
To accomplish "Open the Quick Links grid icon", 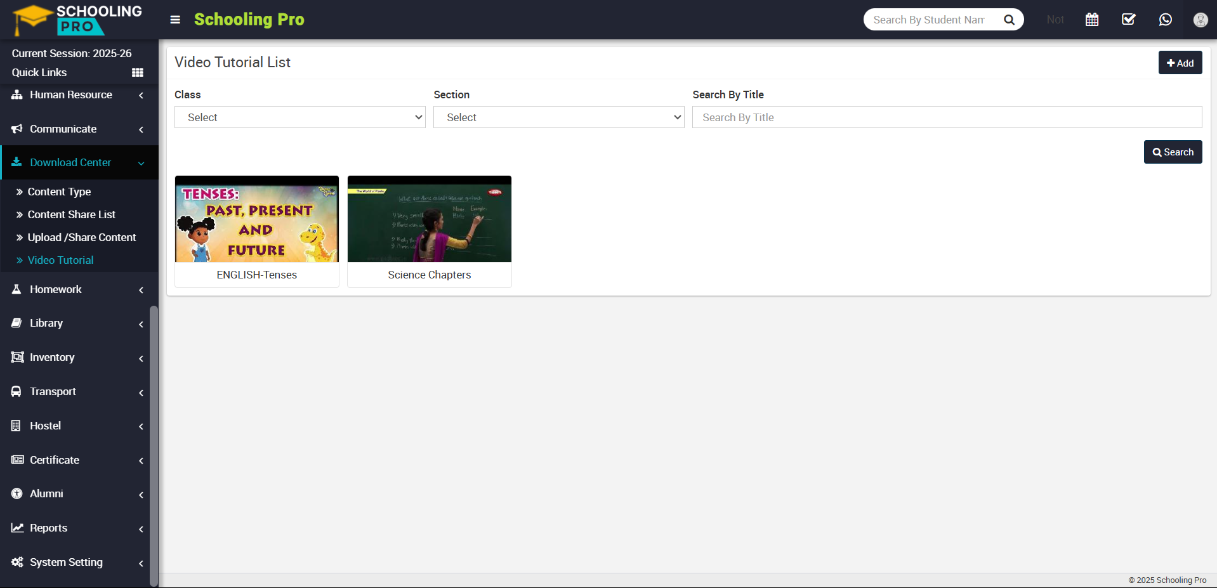I will click(138, 72).
